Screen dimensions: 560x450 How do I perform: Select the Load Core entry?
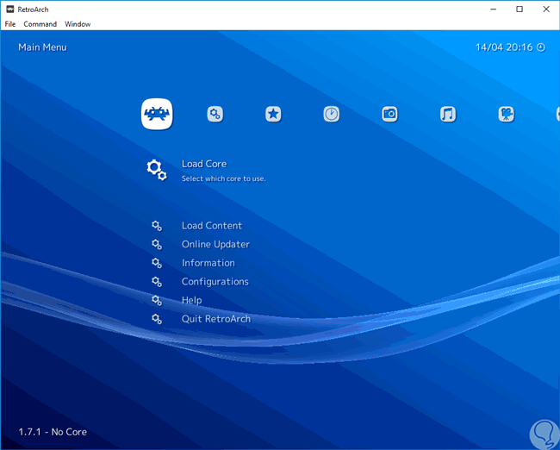(204, 164)
